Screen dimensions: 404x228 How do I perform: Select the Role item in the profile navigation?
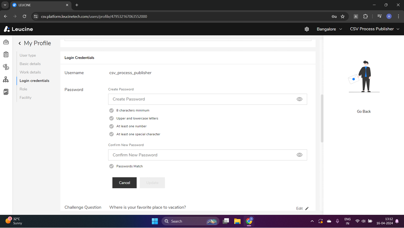click(23, 89)
